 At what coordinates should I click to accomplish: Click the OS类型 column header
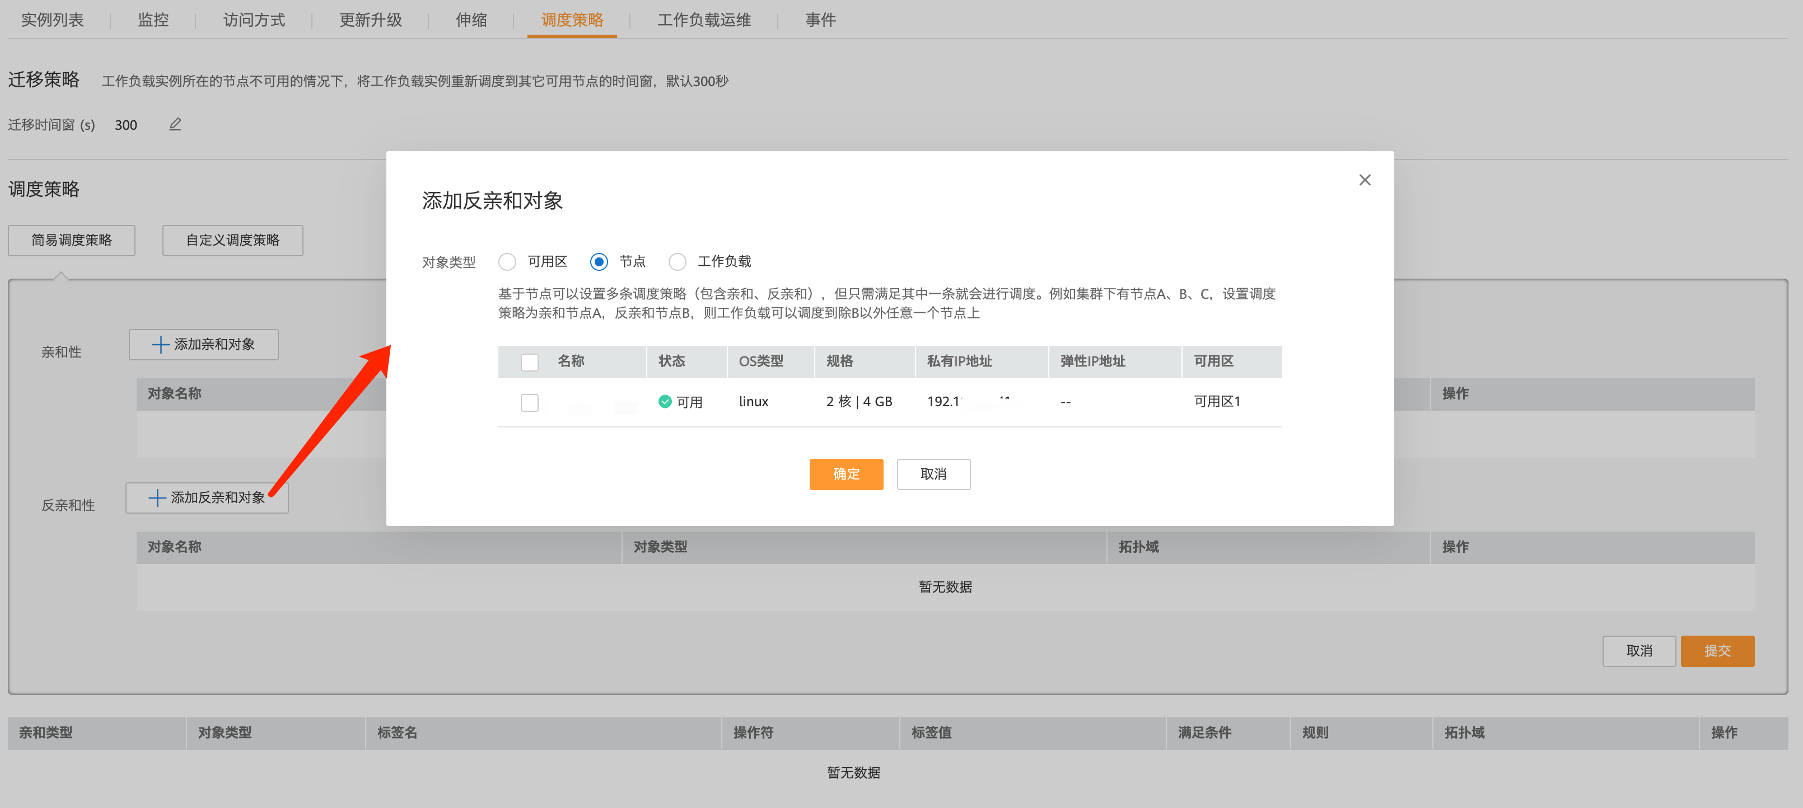(761, 361)
